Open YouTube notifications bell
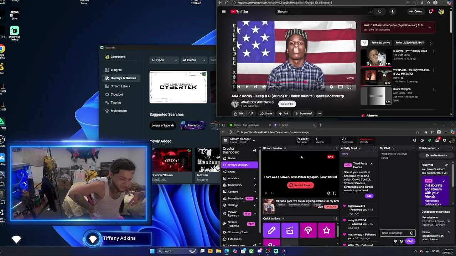Viewport: 456px width, 256px height. [431, 11]
